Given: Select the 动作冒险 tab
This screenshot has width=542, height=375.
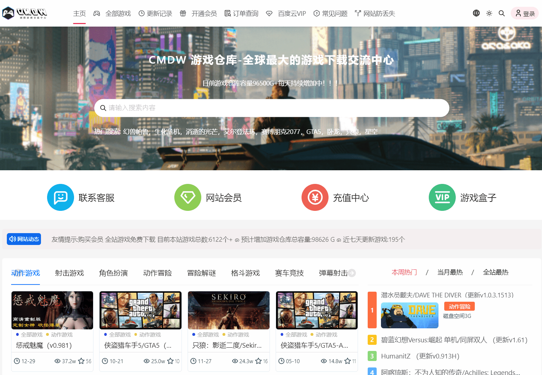Looking at the screenshot, I should tap(157, 273).
